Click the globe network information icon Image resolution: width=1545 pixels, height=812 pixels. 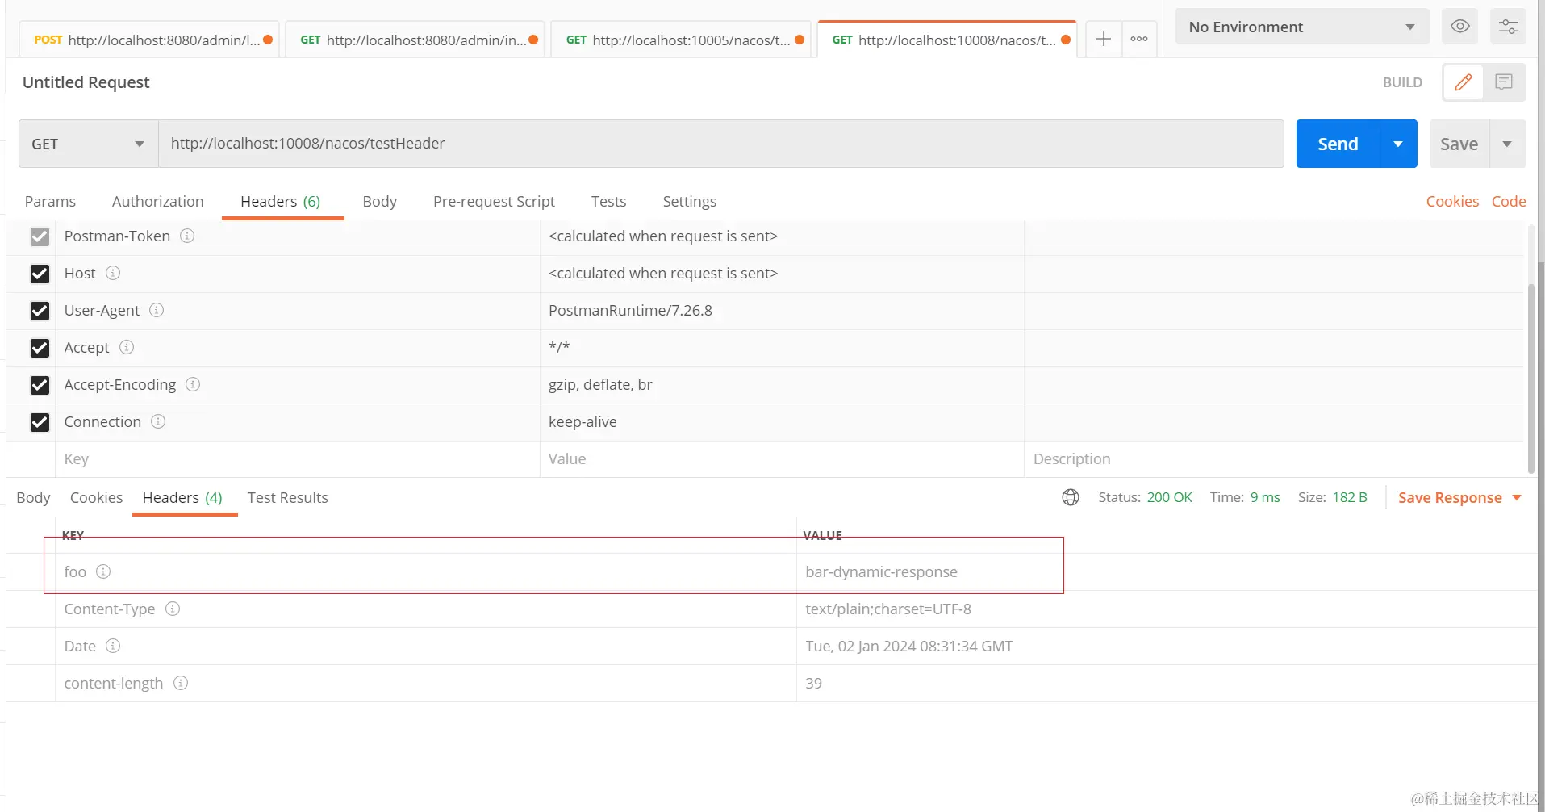(x=1071, y=497)
